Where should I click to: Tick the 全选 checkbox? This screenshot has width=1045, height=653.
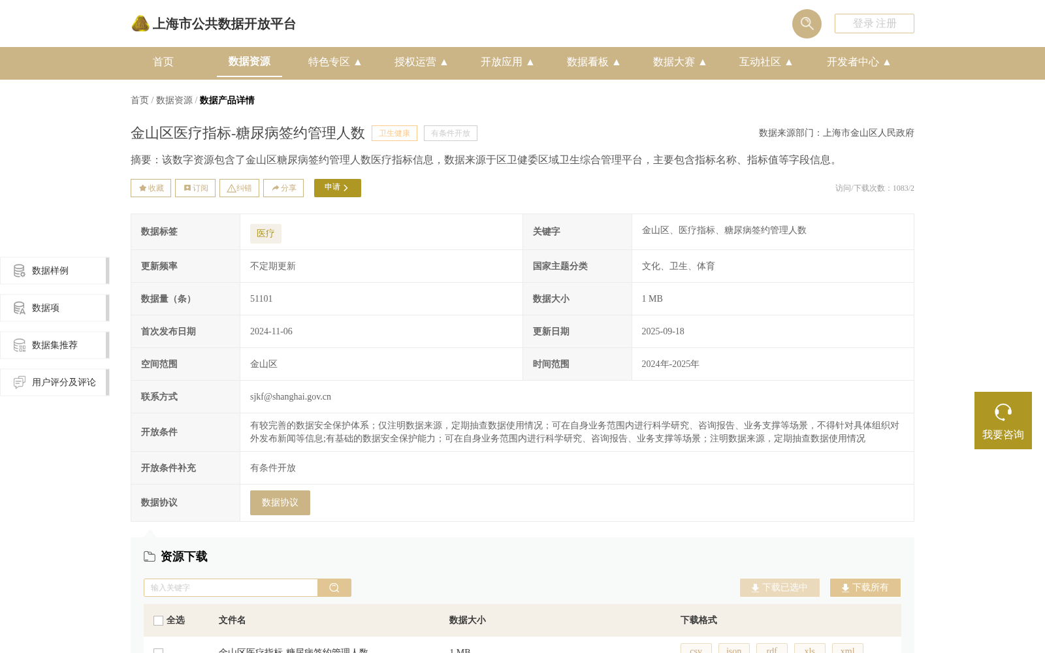coord(158,620)
